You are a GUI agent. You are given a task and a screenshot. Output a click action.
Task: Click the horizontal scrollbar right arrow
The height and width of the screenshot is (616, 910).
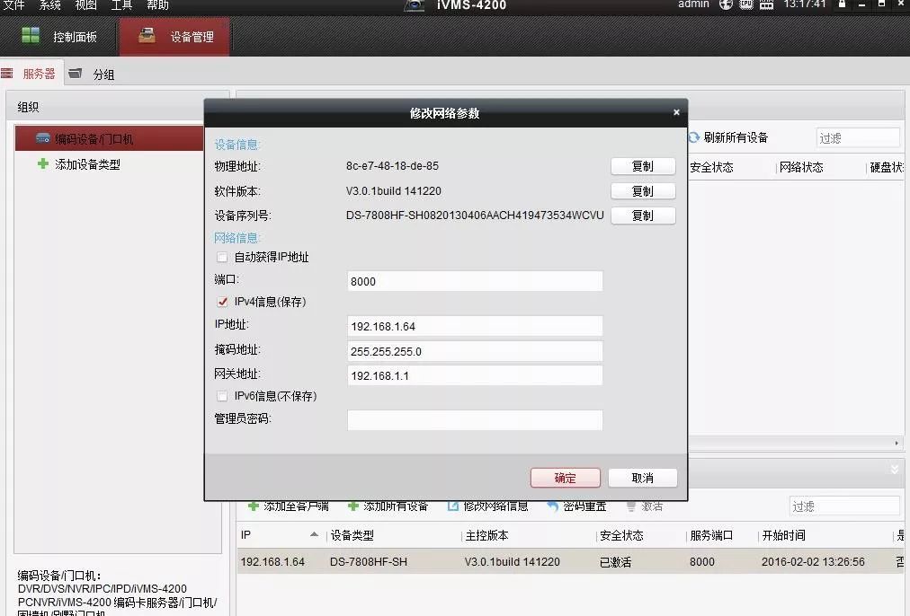pos(897,444)
